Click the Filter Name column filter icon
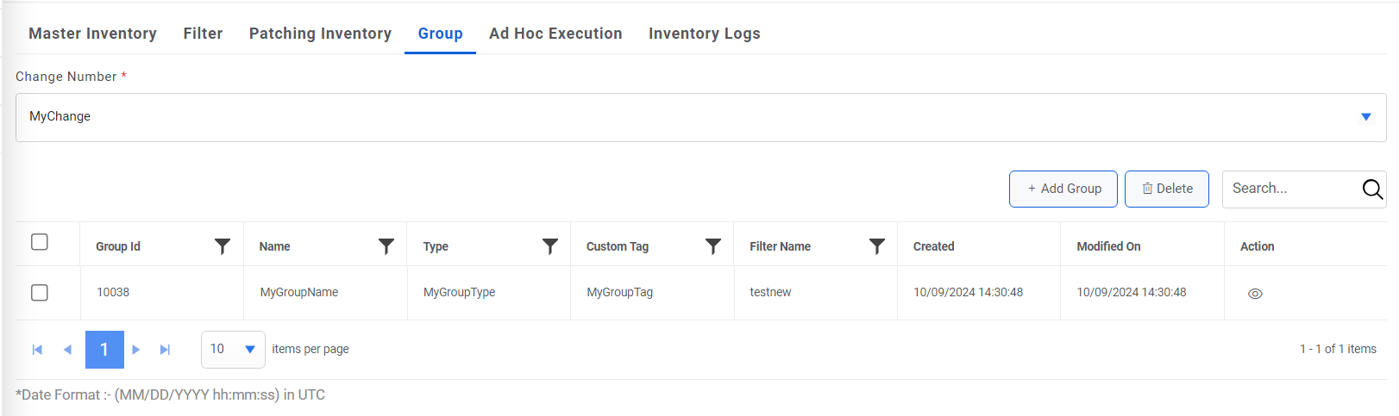 877,246
